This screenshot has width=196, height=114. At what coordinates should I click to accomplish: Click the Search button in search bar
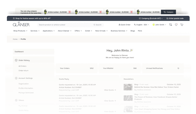click(97, 25)
